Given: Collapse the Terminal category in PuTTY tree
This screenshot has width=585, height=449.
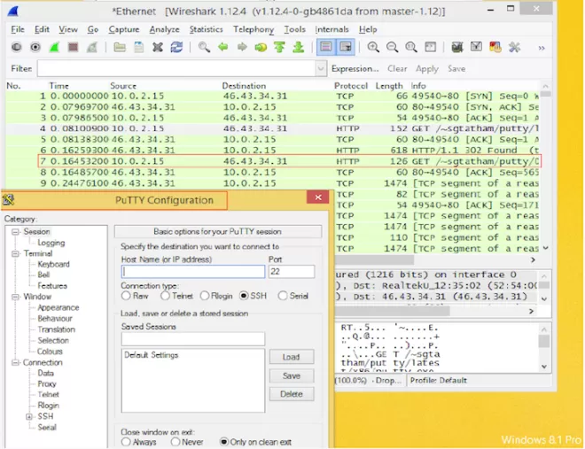Looking at the screenshot, I should [17, 253].
